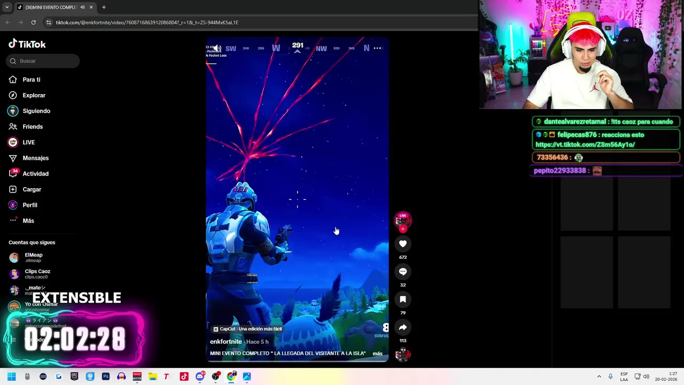Viewport: 684px width, 385px height.
Task: Follow the creator with the plus badge
Action: pos(403,229)
